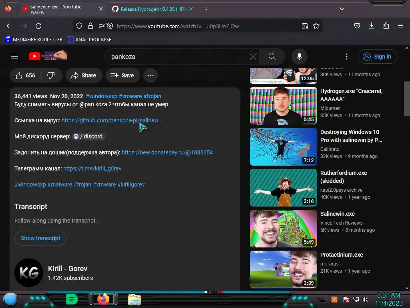Open File Explorer from the taskbar
The image size is (410, 308).
135,299
